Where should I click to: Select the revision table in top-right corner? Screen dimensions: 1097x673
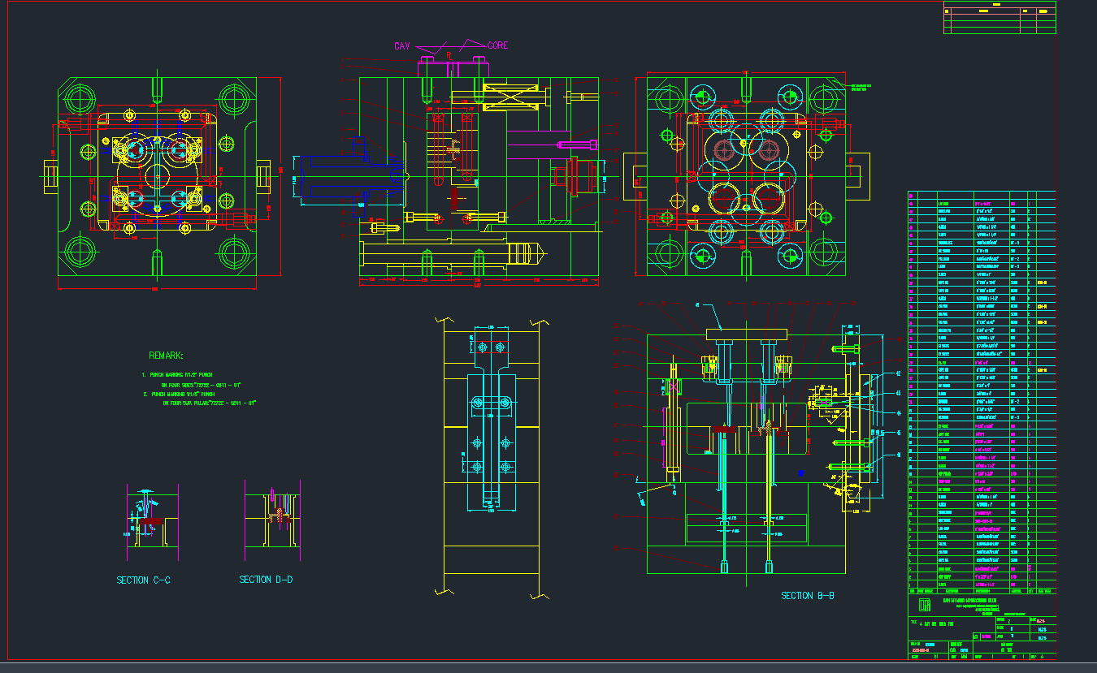(999, 18)
